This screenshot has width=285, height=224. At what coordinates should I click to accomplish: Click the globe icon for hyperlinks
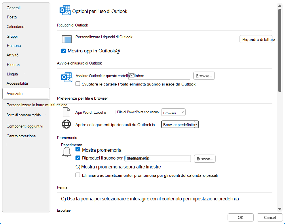(66, 124)
